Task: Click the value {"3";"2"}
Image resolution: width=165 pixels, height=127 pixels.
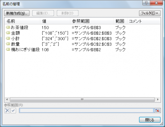Action: click(x=51, y=44)
